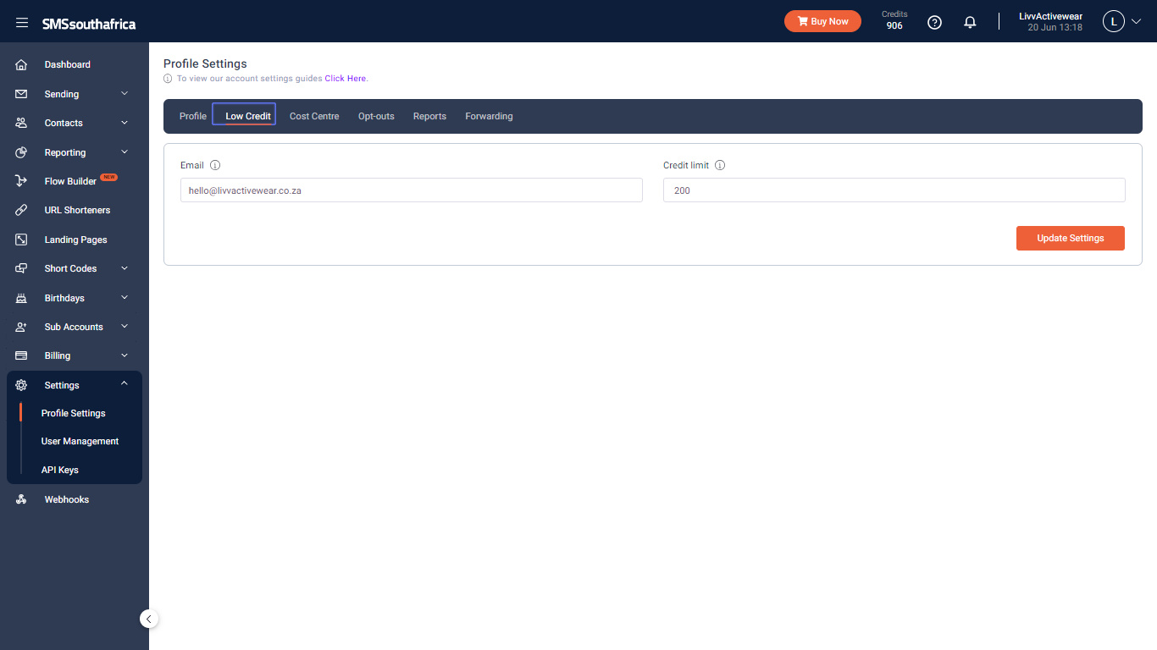The width and height of the screenshot is (1157, 650).
Task: Focus the Credit limit input field
Action: click(x=894, y=190)
